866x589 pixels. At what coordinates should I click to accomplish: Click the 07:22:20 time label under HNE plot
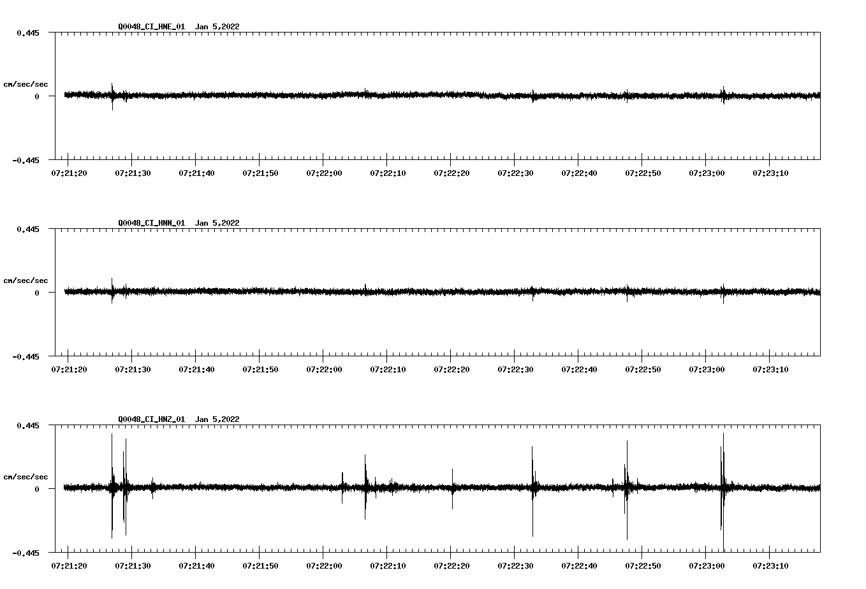451,173
